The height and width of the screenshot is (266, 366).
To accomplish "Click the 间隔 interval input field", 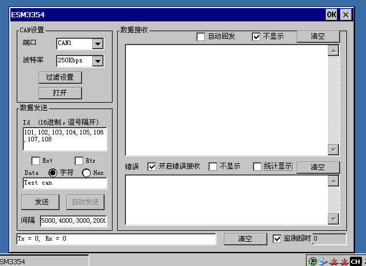I will (73, 220).
